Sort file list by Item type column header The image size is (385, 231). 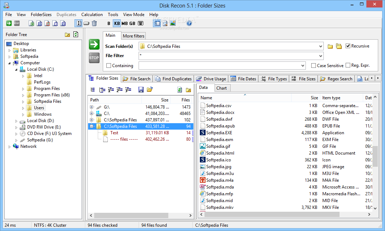point(342,97)
